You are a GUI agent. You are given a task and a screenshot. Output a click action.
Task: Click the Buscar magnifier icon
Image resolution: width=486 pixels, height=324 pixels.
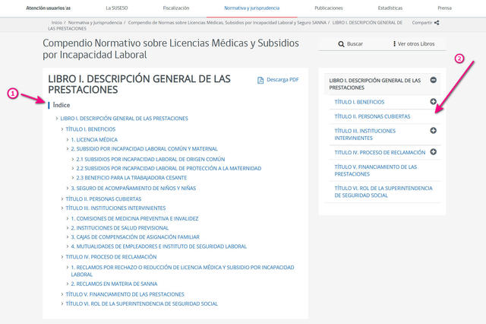[x=340, y=44]
